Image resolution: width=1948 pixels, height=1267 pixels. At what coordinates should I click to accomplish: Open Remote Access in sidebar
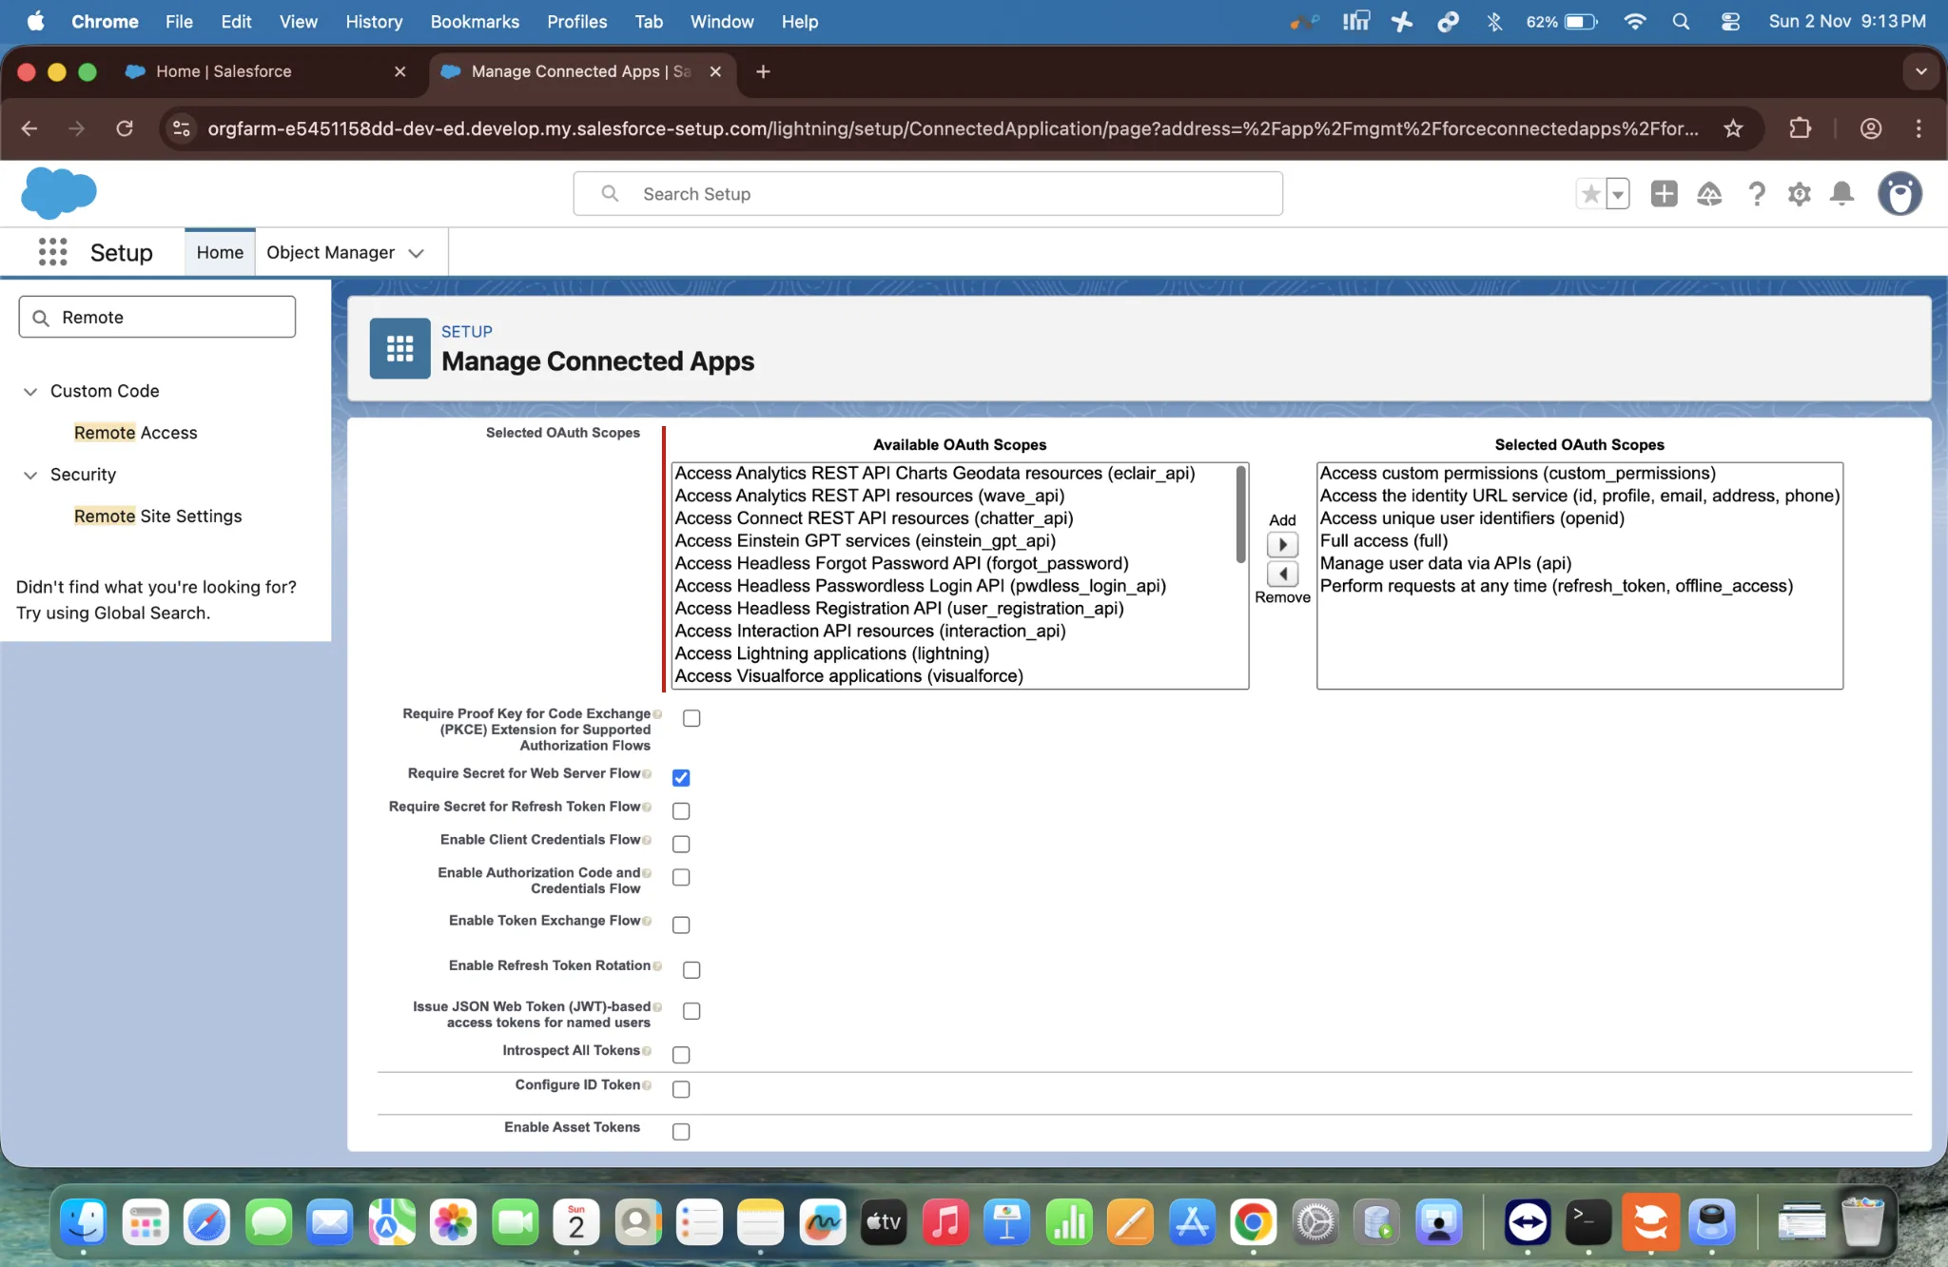[x=135, y=433]
